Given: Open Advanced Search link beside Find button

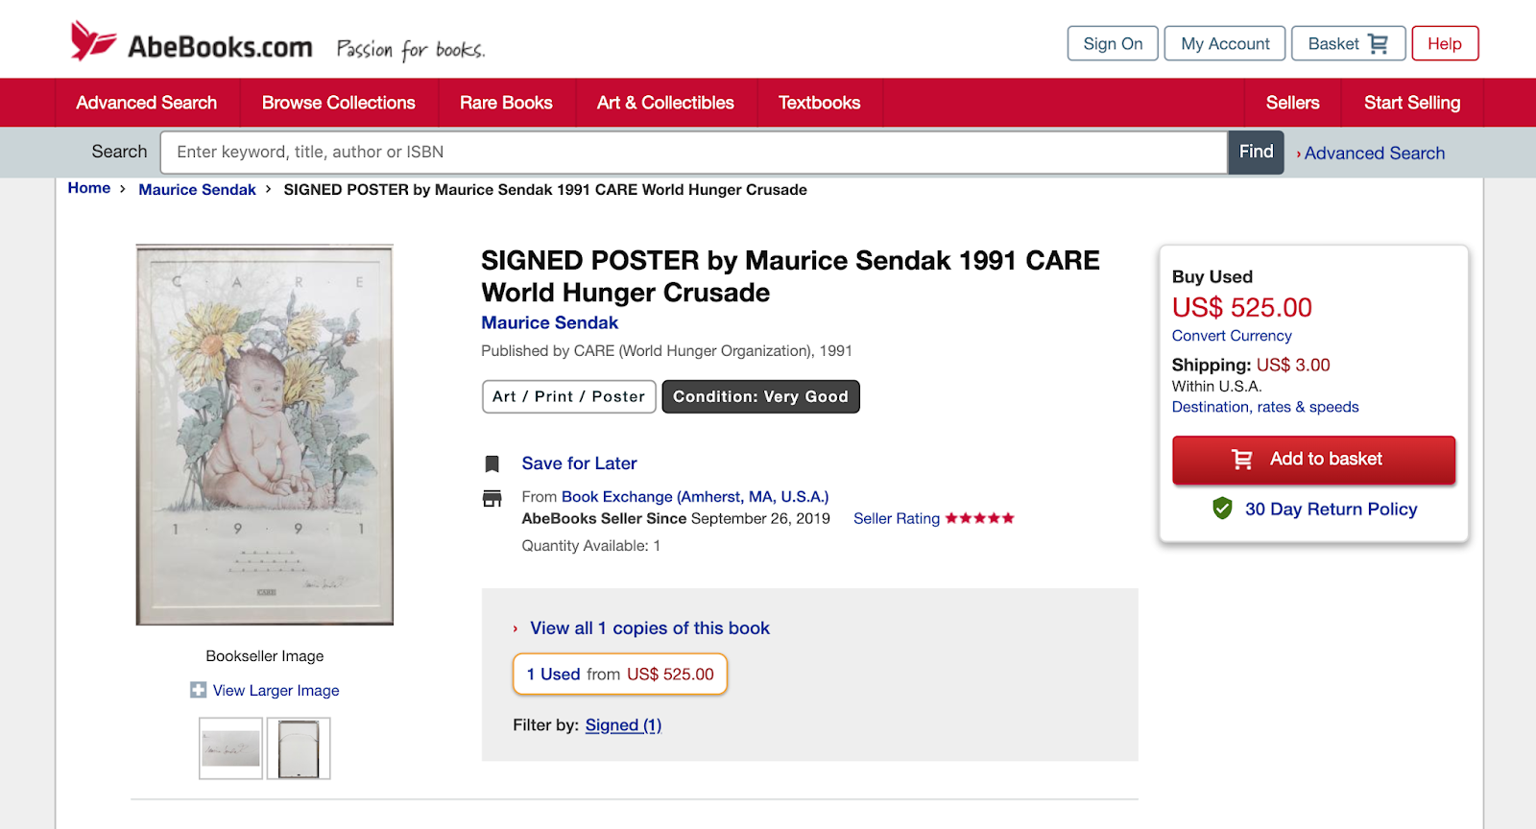Looking at the screenshot, I should pyautogui.click(x=1374, y=154).
